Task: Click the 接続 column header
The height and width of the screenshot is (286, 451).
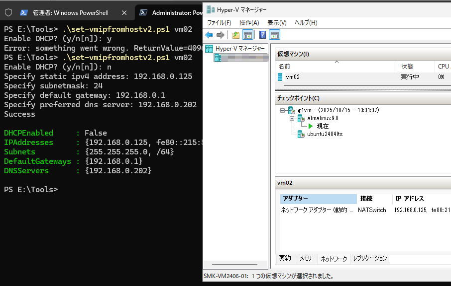Action: [x=374, y=199]
